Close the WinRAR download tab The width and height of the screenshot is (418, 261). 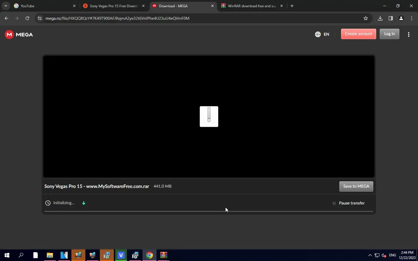coord(282,6)
